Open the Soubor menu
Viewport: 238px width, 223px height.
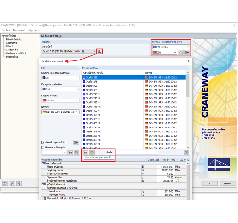[6, 30]
